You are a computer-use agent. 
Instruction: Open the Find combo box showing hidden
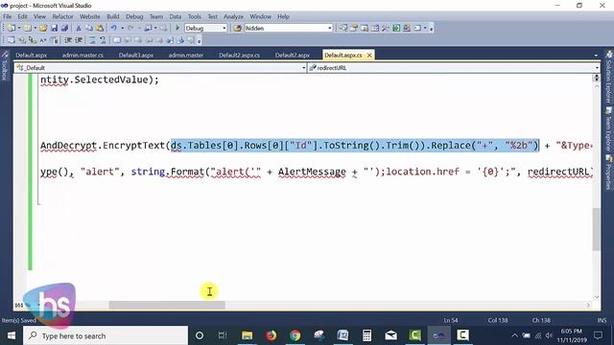(x=288, y=28)
